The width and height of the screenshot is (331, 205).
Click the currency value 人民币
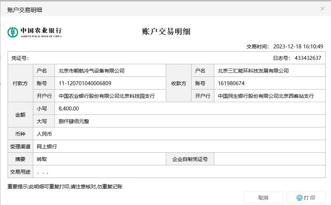(x=44, y=134)
